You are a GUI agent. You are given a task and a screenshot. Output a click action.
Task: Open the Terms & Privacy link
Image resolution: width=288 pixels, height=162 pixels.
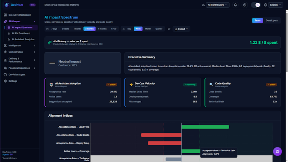click(x=10, y=158)
